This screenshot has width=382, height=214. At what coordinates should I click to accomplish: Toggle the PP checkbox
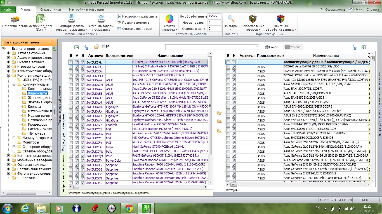point(104,47)
